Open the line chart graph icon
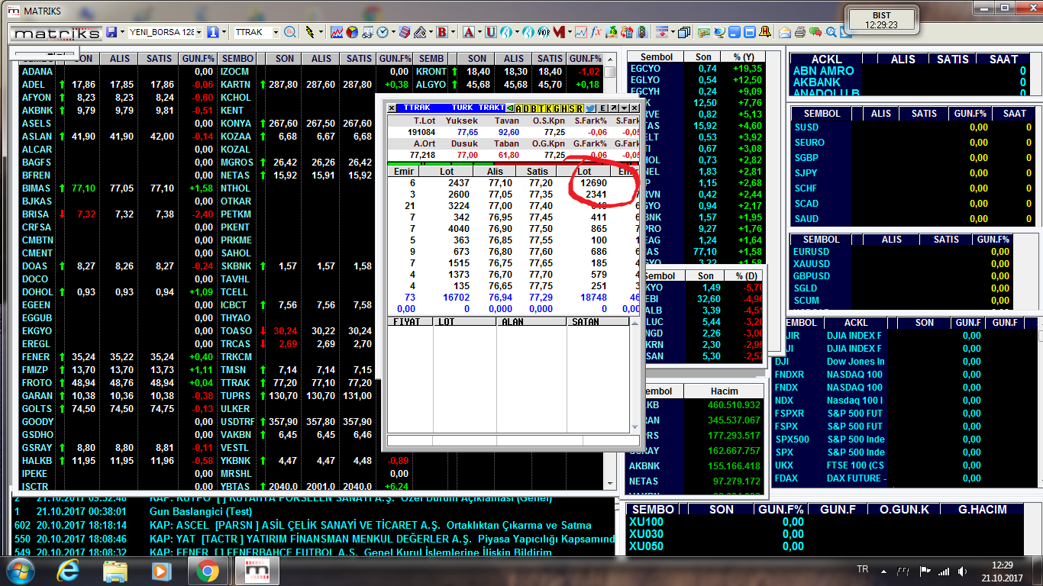 (x=337, y=32)
